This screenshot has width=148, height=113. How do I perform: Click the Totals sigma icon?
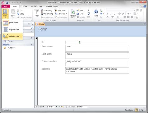click(89, 10)
